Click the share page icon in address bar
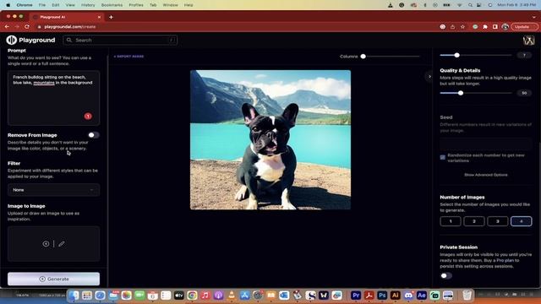 coord(453,26)
